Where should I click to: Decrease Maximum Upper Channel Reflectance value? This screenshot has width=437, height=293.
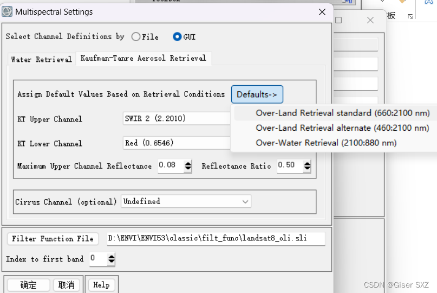(188, 169)
